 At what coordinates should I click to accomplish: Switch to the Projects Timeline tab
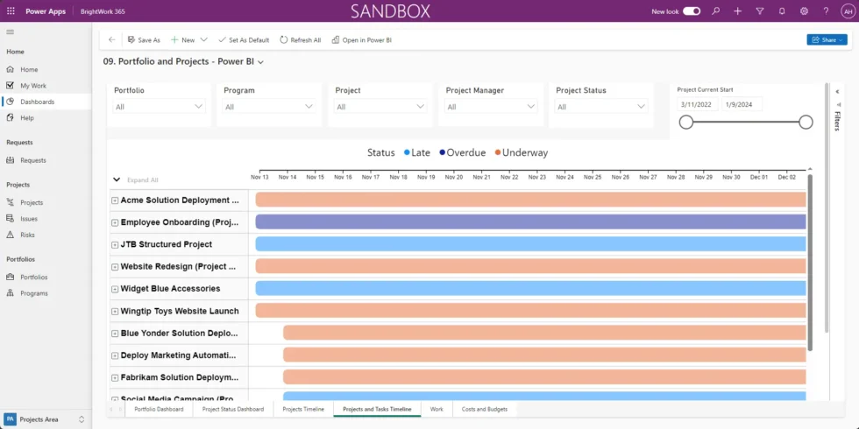(x=303, y=409)
